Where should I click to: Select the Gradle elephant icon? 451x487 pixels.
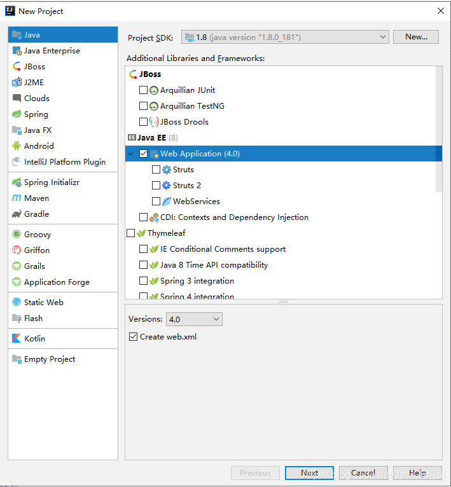click(x=17, y=214)
